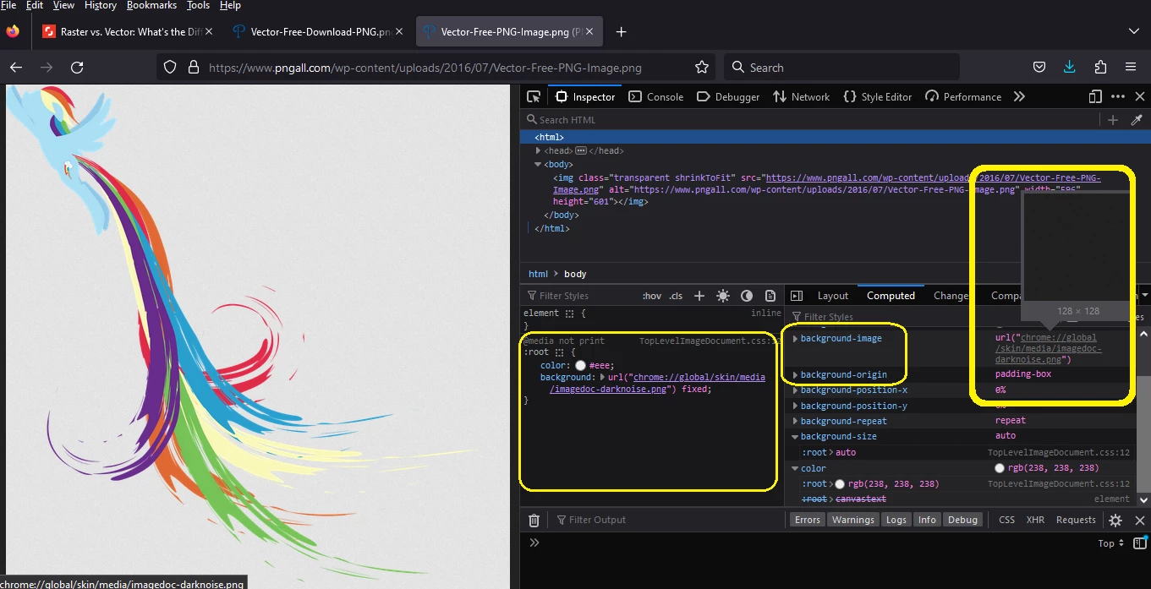Toggle :hov pseudo-class panel
The width and height of the screenshot is (1151, 589).
652,296
